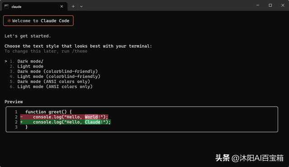This screenshot has width=289, height=167.
Task: Select option 1 Dark mode
Action: pyautogui.click(x=27, y=61)
